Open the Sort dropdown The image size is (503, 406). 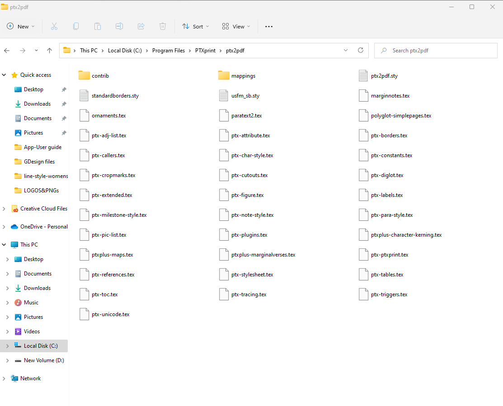[195, 26]
